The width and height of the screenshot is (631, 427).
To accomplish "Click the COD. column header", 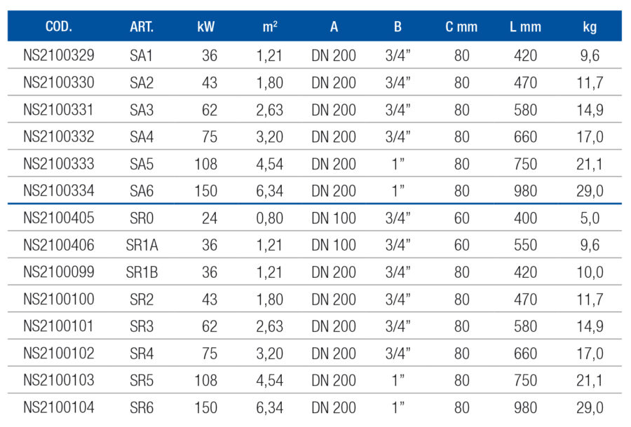I will [58, 27].
